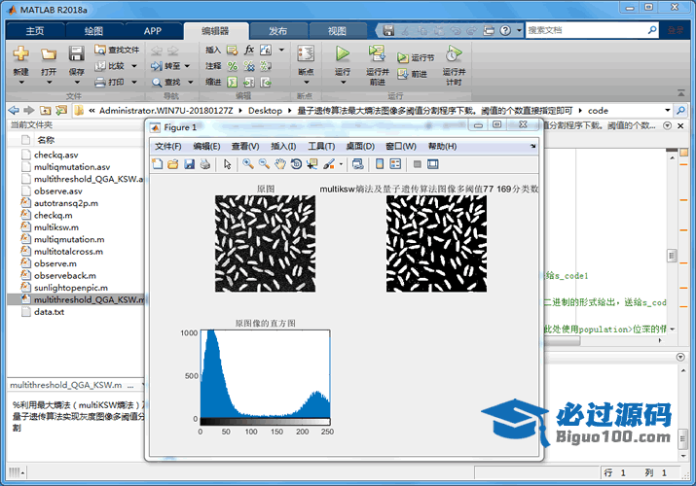This screenshot has height=486, width=696.
Task: Select data.txt in the file list
Action: [49, 312]
